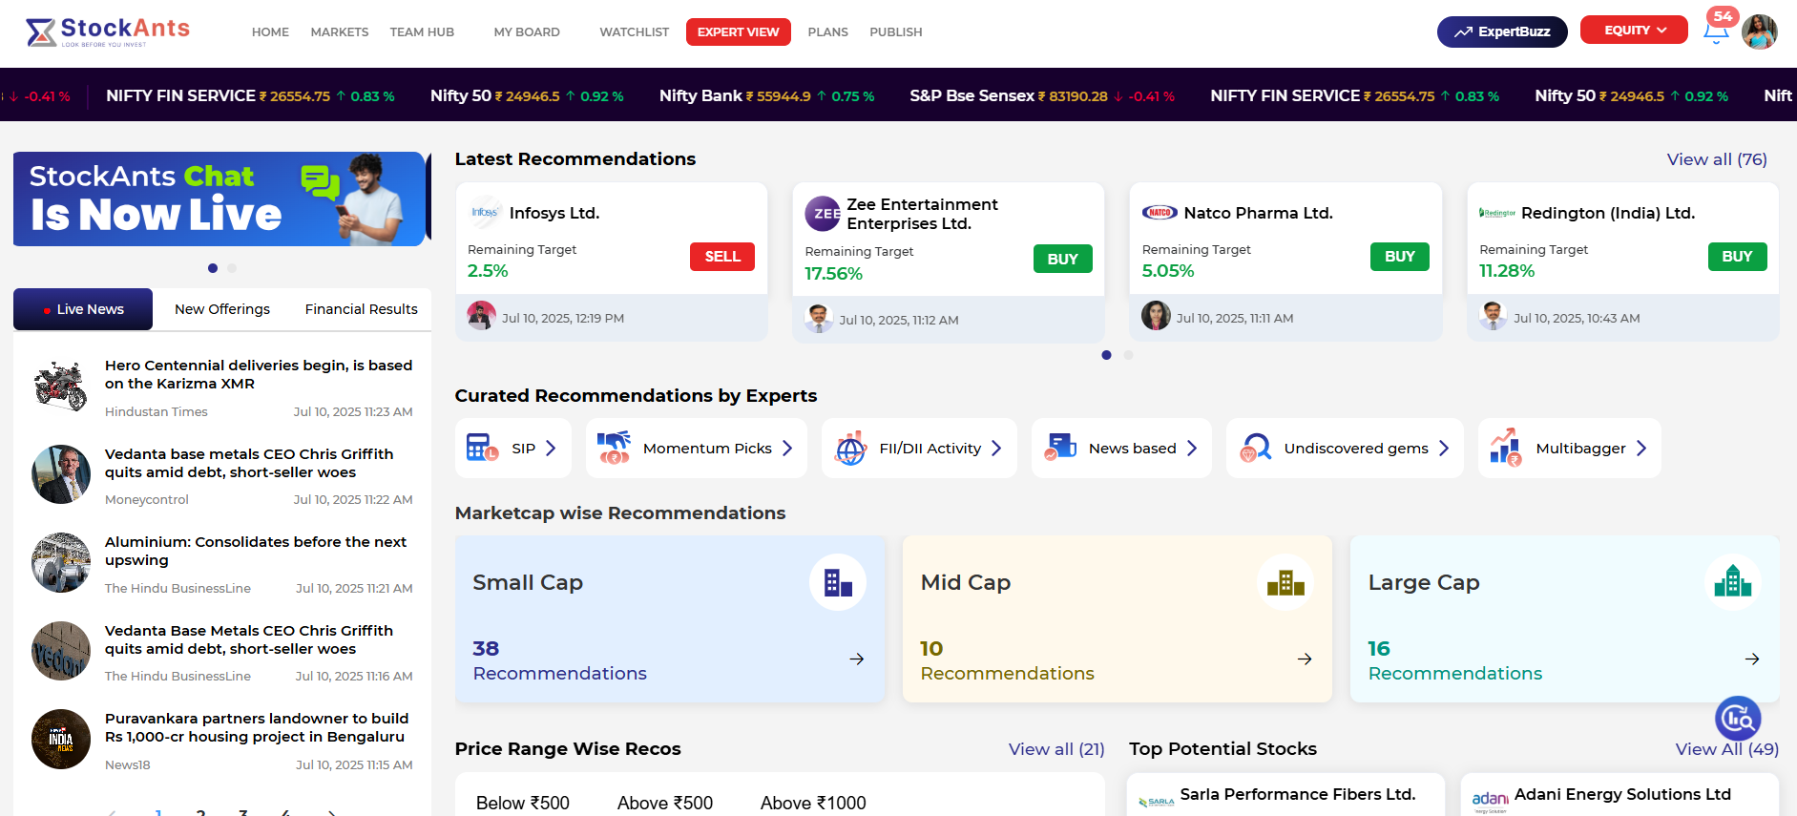Go to HOME in navigation
Image resolution: width=1797 pixels, height=816 pixels.
tap(270, 31)
